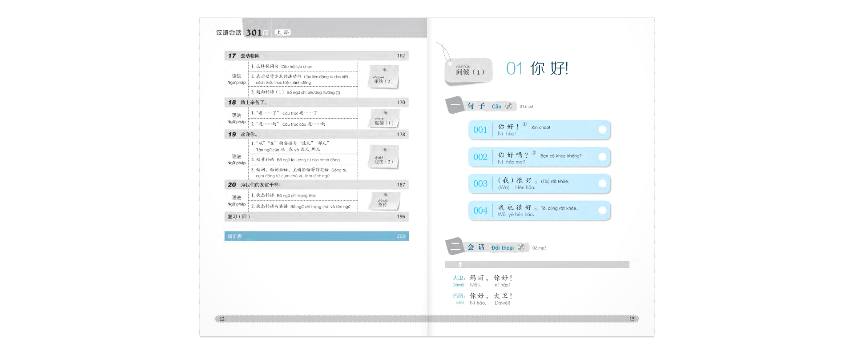The image size is (854, 354).
Task: Click the CD audio icon beside 句子 Câu
Action: pos(509,106)
